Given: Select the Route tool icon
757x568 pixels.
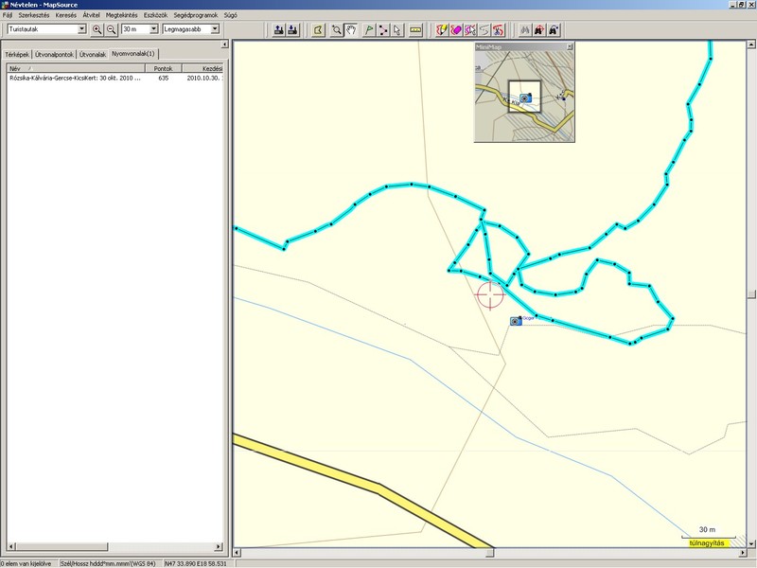Looking at the screenshot, I should pyautogui.click(x=382, y=29).
